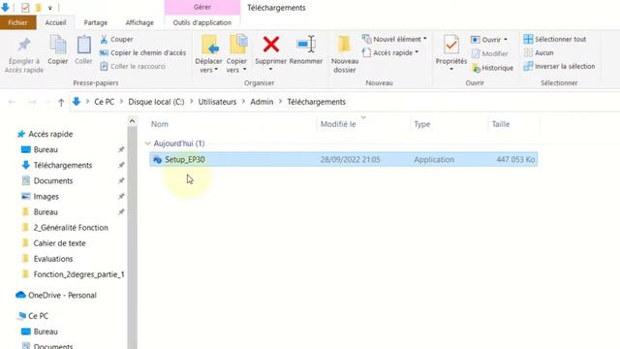Click the Up directory arrow
Image resolution: width=620 pixels, height=349 pixels.
tap(61, 102)
